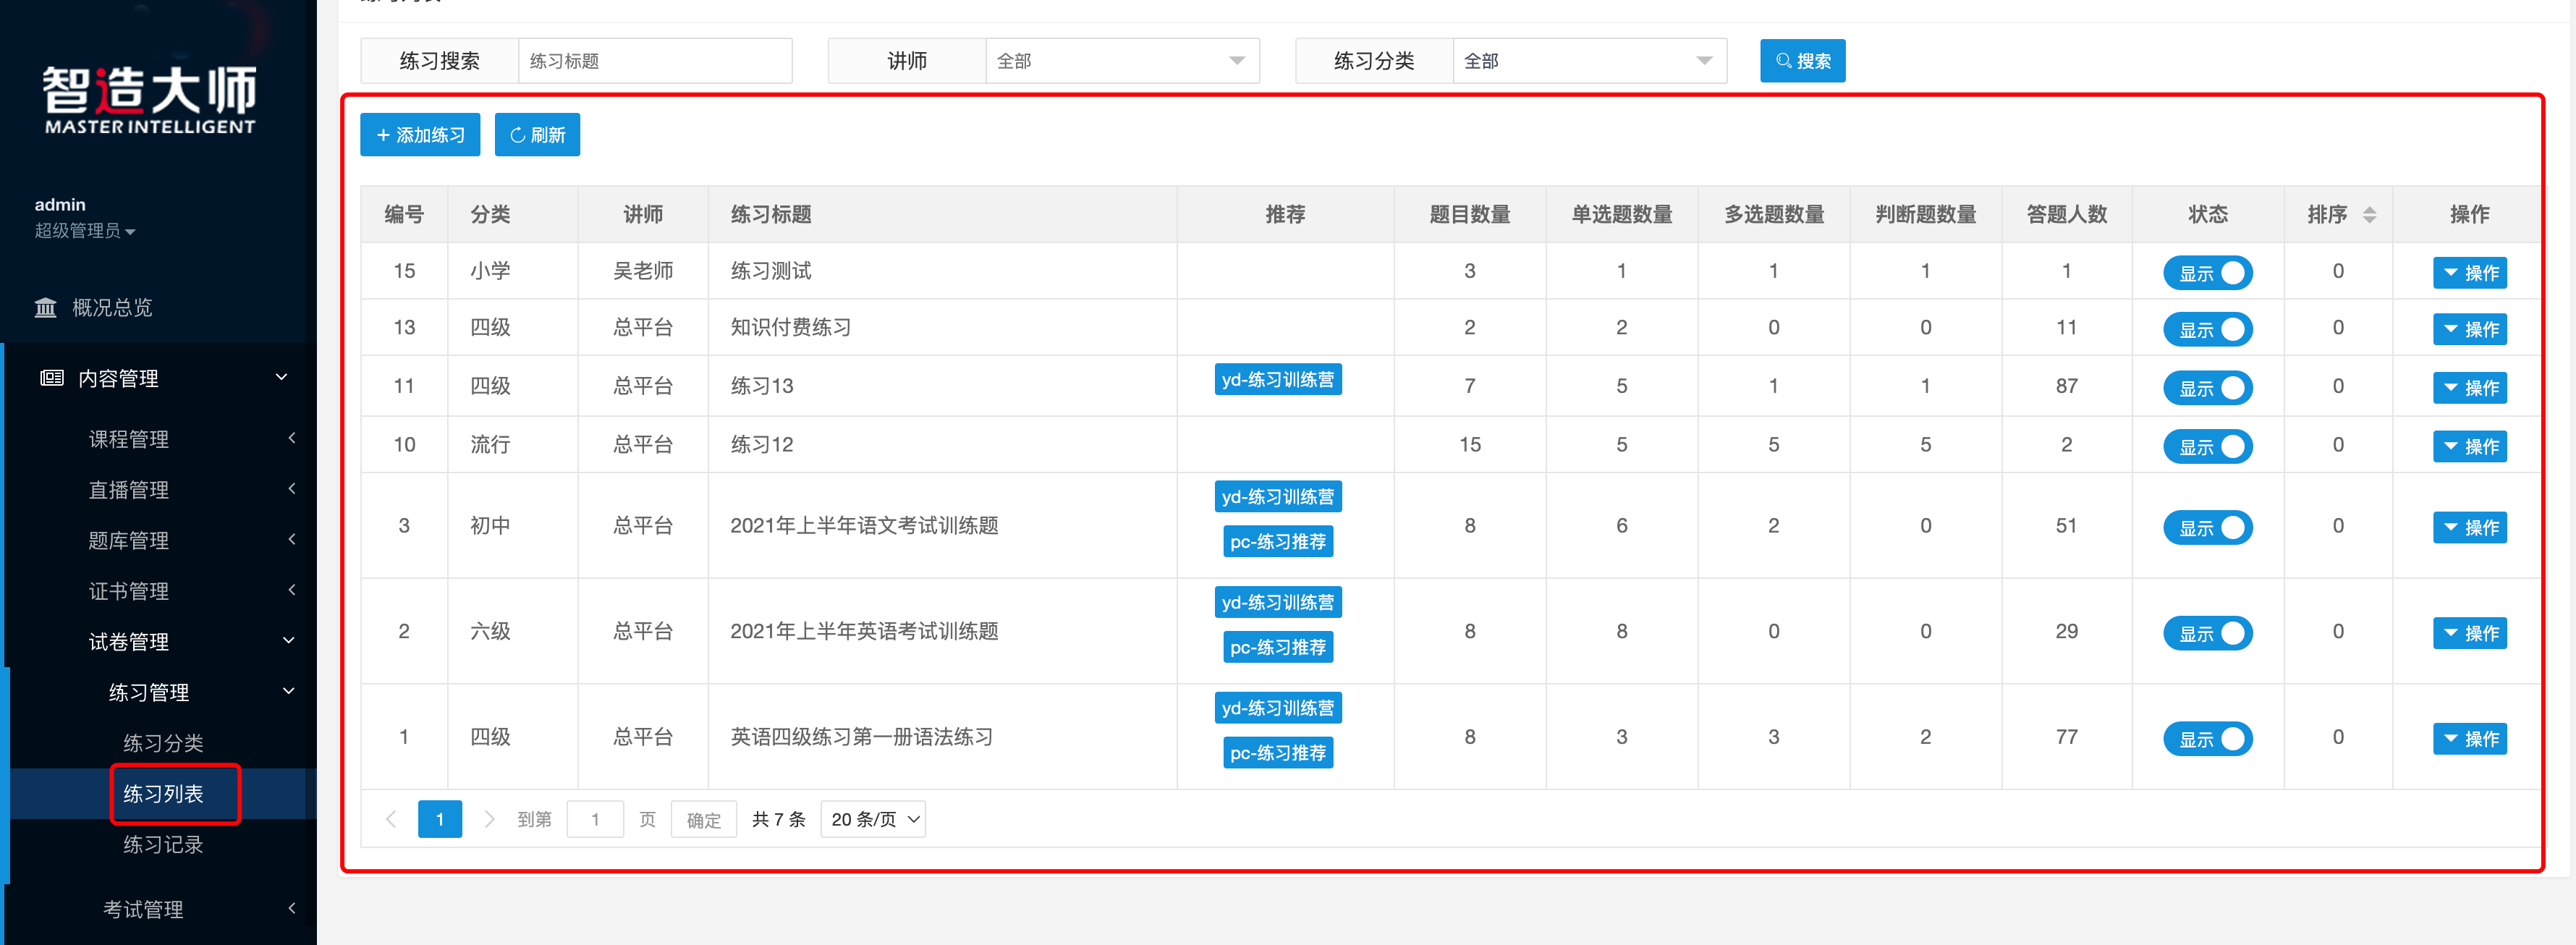Viewport: 2576px width, 945px height.
Task: Click the 内容管理 newspaper icon
Action: 51,378
